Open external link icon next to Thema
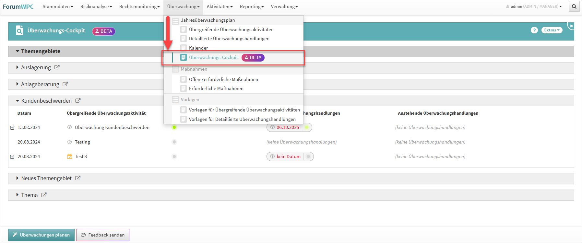This screenshot has width=582, height=243. coord(44,195)
